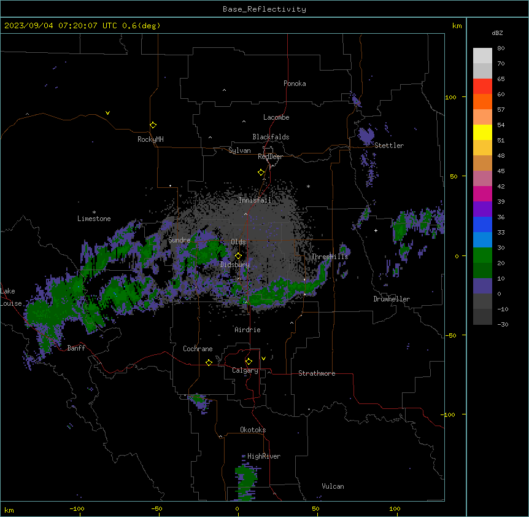529x517 pixels.
Task: Click the Drumheller label
Action: pyautogui.click(x=392, y=299)
